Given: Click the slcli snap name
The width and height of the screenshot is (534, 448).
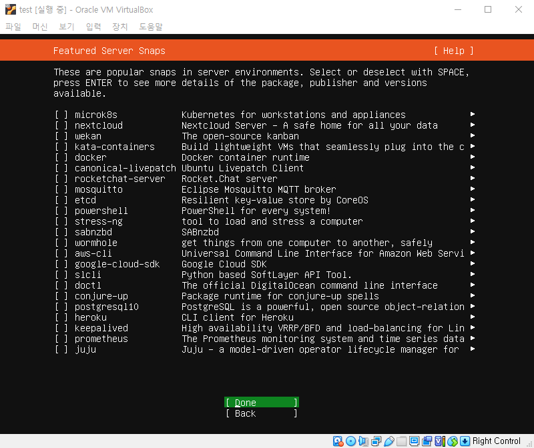Looking at the screenshot, I should click(x=88, y=275).
